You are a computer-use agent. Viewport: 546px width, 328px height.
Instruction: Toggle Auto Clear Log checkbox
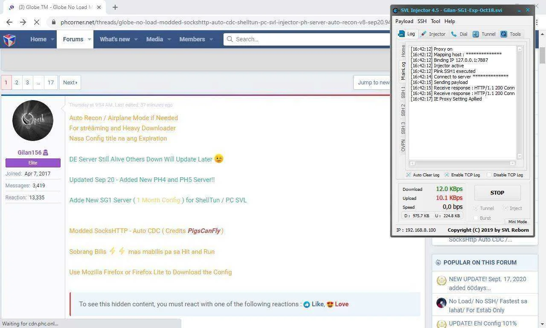pos(408,175)
